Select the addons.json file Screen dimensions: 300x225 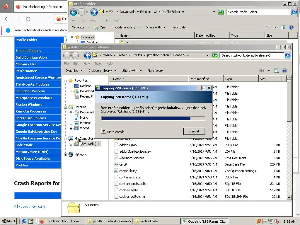[x=128, y=145]
